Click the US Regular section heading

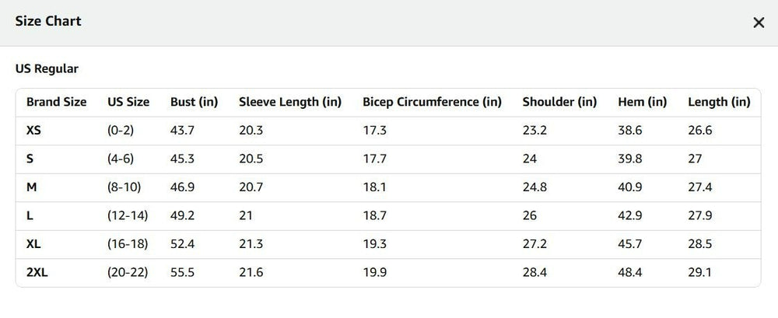47,69
